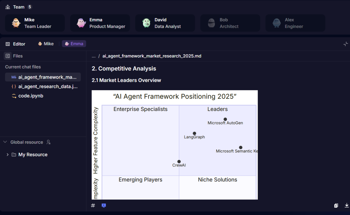This screenshot has width=350, height=215.
Task: Open presentation mode icon in bottom bar
Action: click(x=104, y=205)
